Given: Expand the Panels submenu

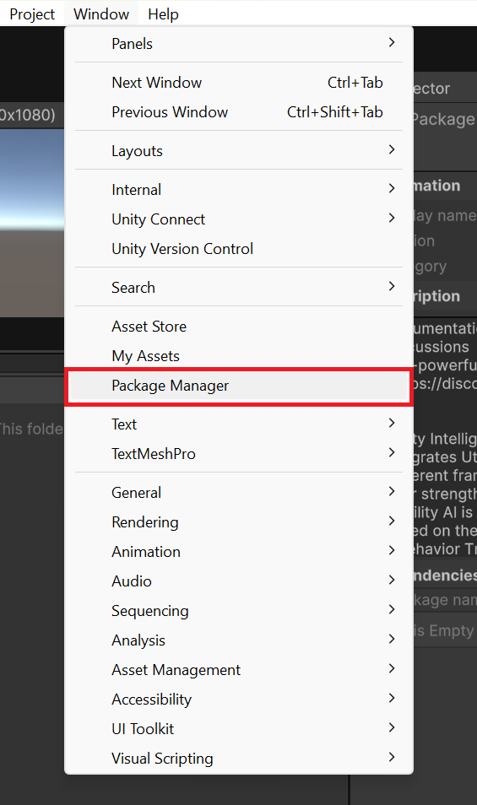Looking at the screenshot, I should (x=239, y=44).
